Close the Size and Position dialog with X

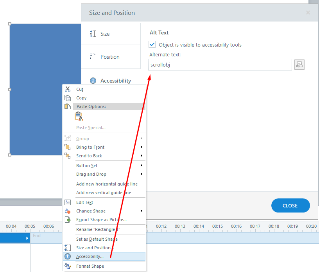pos(308,13)
